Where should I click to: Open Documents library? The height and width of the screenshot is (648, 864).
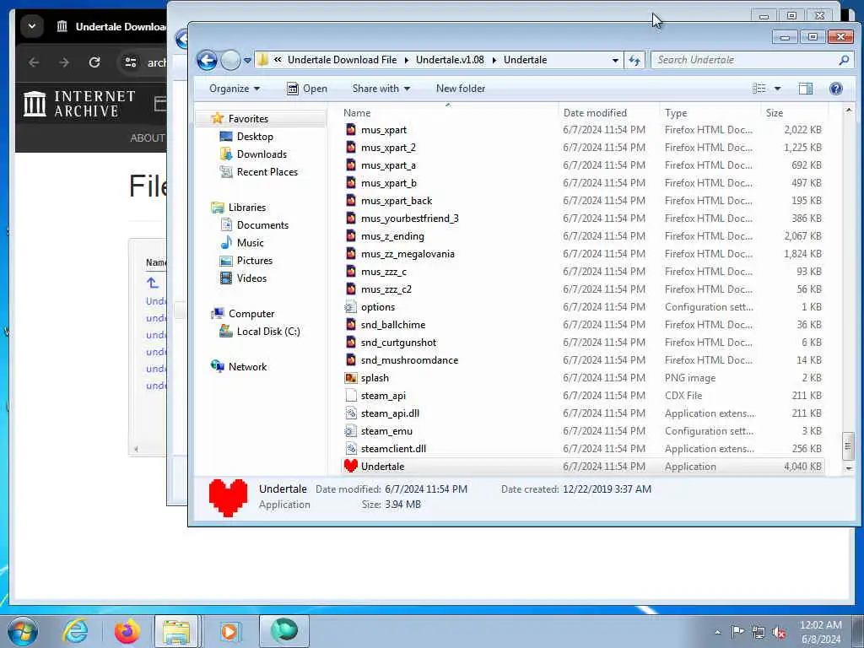[262, 225]
